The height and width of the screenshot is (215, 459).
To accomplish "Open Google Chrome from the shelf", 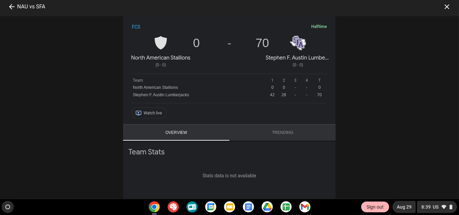I will click(154, 207).
